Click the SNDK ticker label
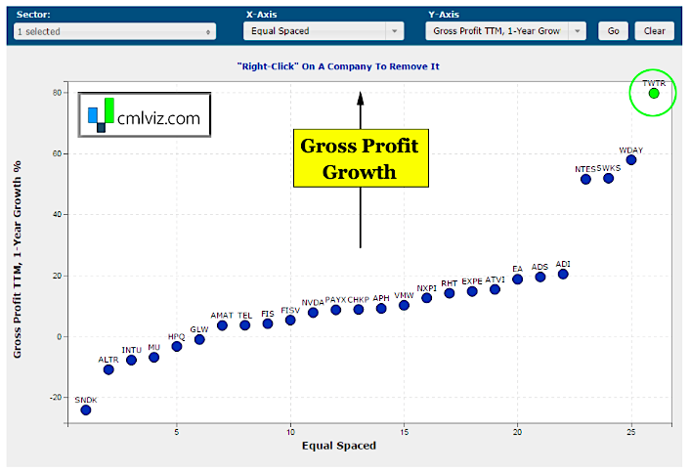The image size is (690, 473). [86, 400]
